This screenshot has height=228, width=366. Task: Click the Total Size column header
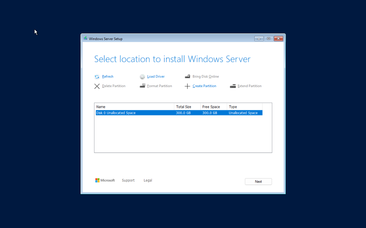[x=187, y=107]
